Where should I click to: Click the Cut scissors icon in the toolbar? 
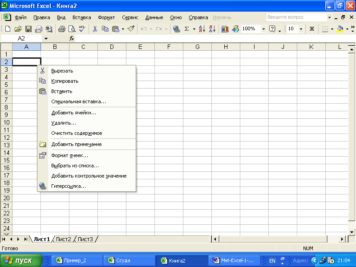(95, 29)
